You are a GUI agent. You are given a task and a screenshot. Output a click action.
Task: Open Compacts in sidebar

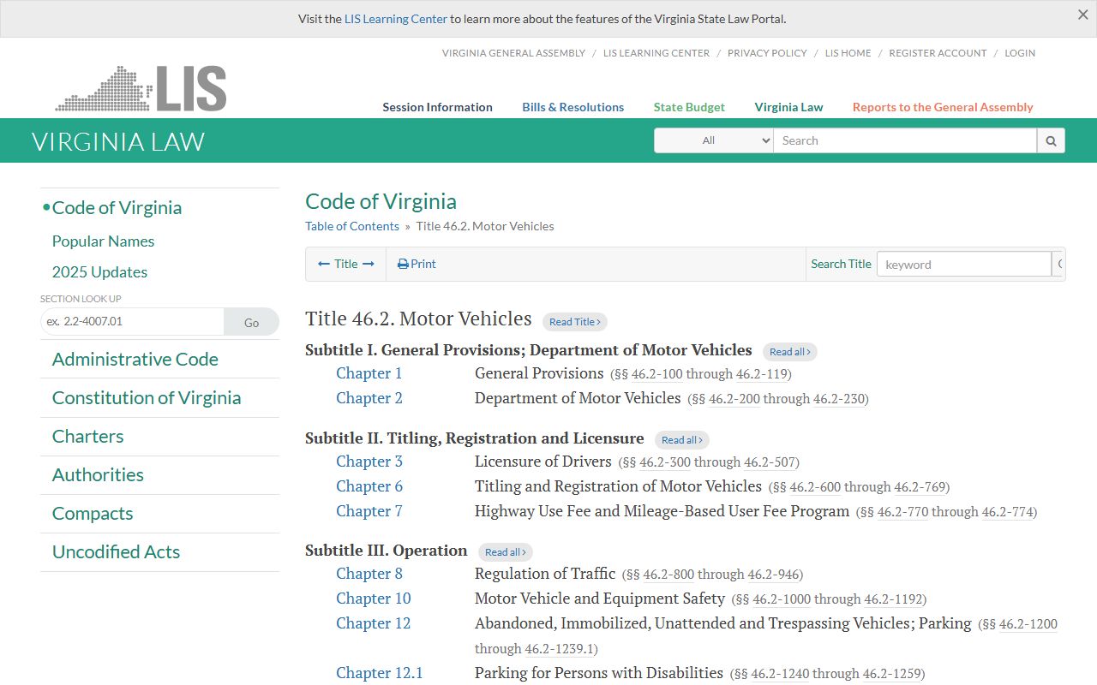pyautogui.click(x=93, y=514)
